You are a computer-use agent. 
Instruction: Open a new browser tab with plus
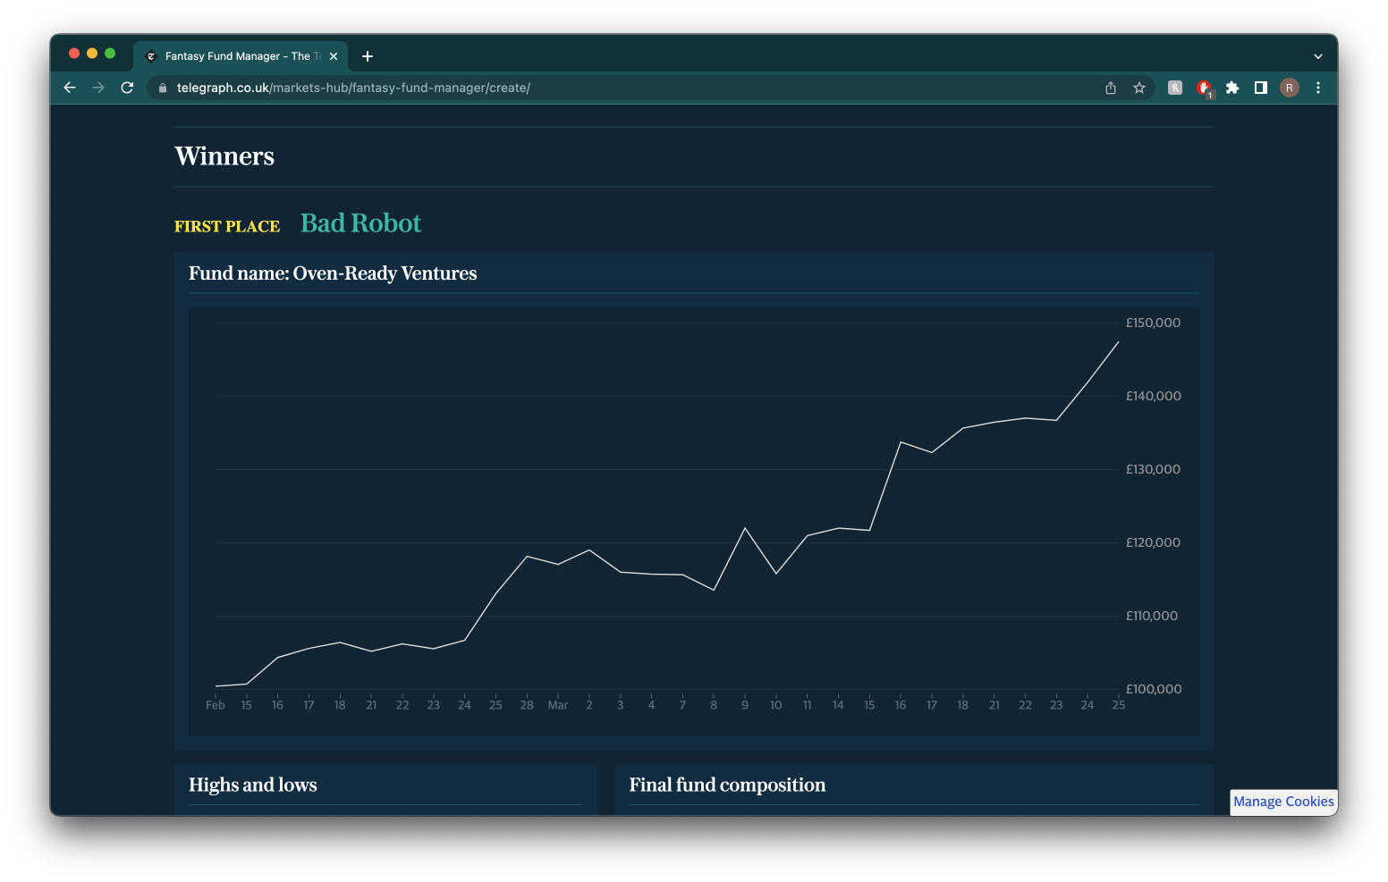pos(367,55)
